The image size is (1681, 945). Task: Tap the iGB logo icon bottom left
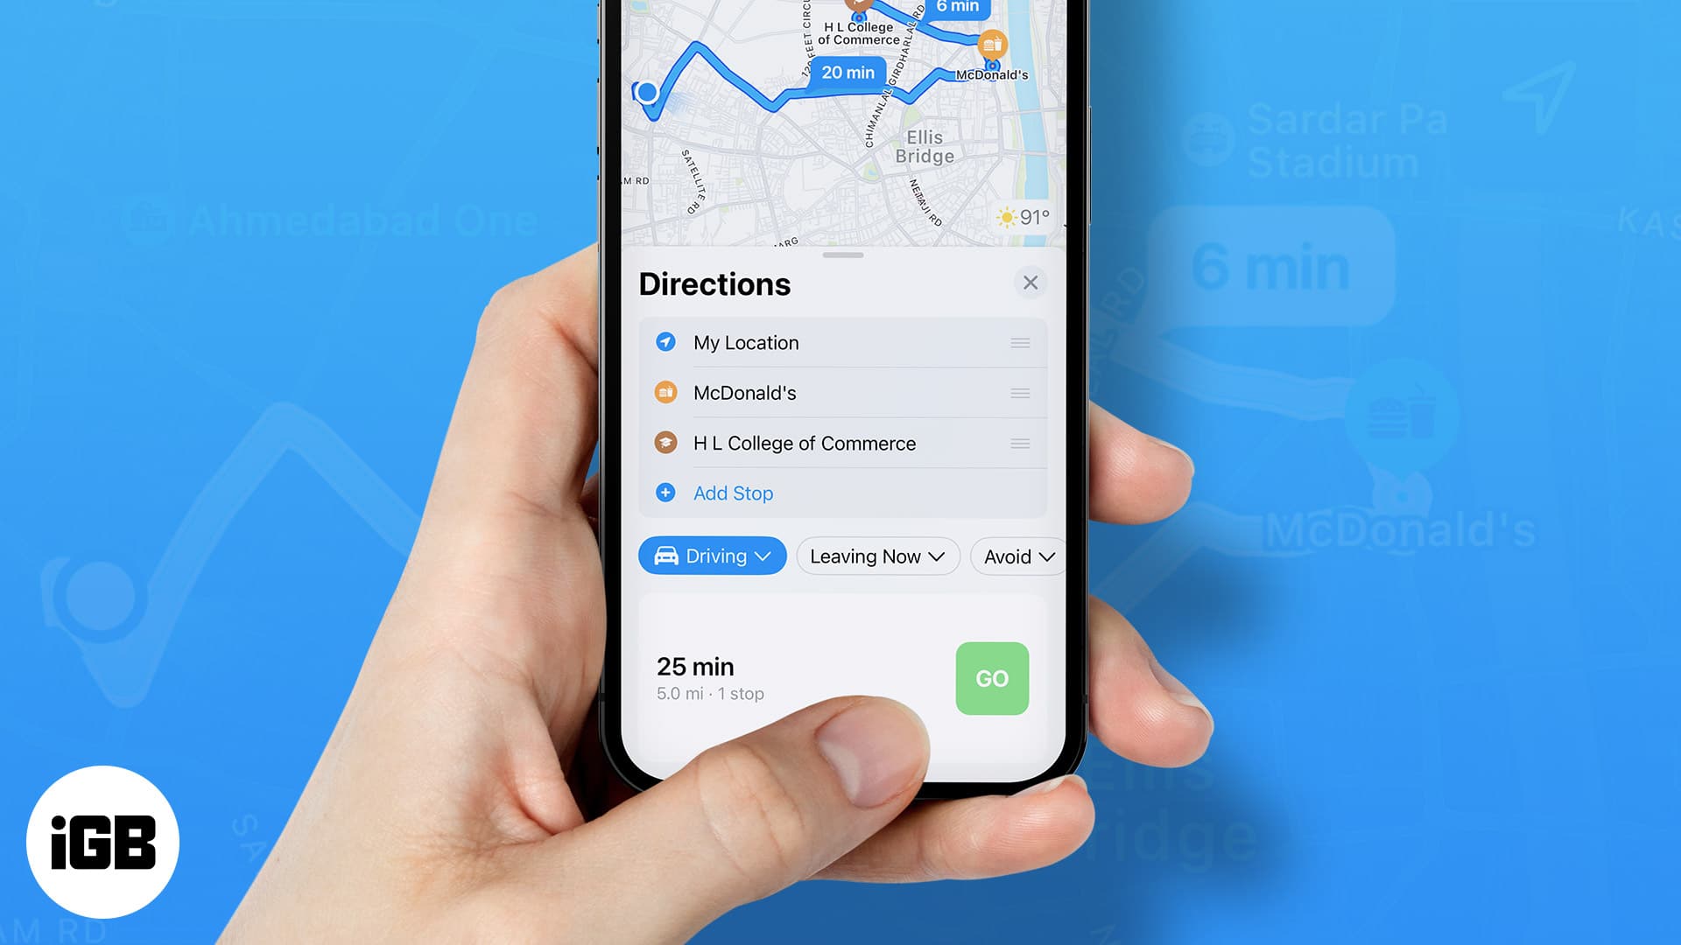pyautogui.click(x=106, y=843)
